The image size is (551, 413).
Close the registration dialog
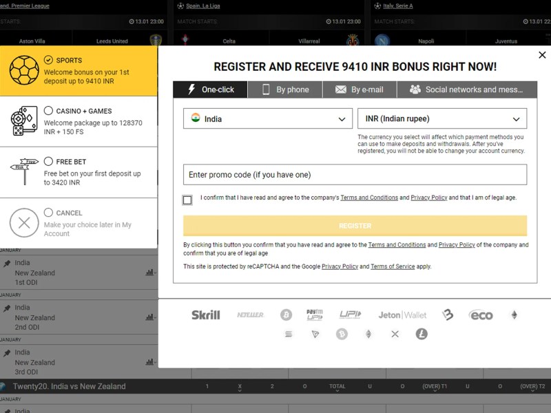point(542,55)
